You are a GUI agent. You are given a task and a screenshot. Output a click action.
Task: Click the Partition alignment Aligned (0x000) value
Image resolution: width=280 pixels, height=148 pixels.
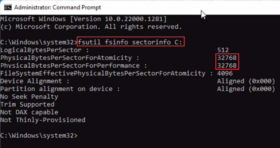tap(246, 89)
